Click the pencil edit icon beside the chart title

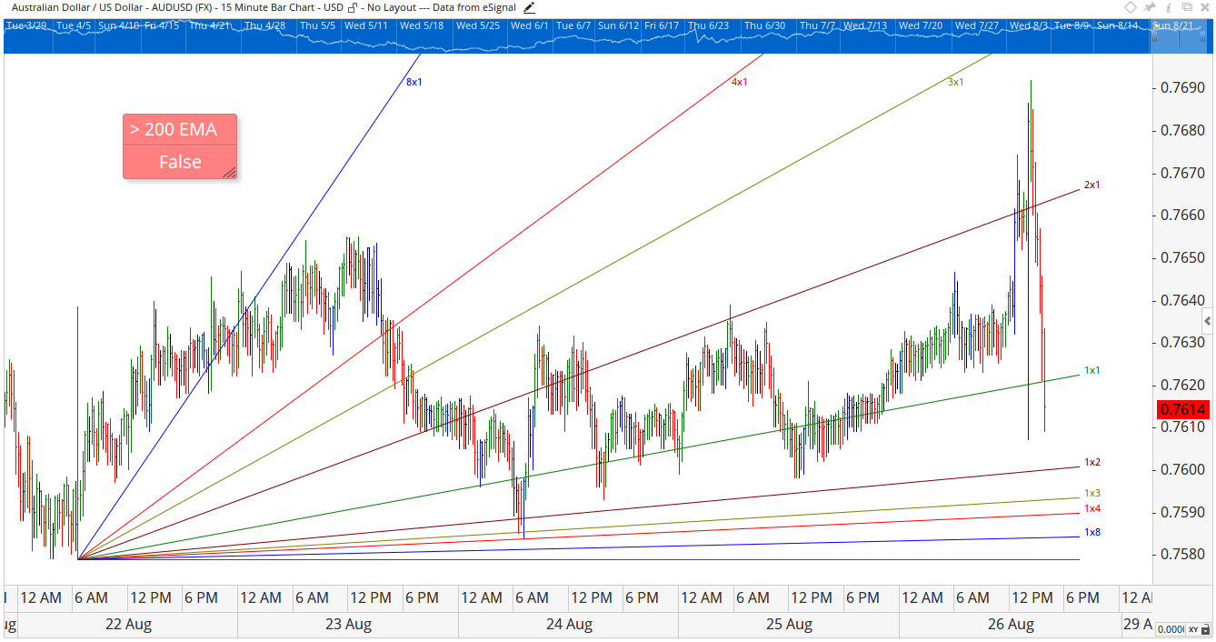(x=530, y=7)
